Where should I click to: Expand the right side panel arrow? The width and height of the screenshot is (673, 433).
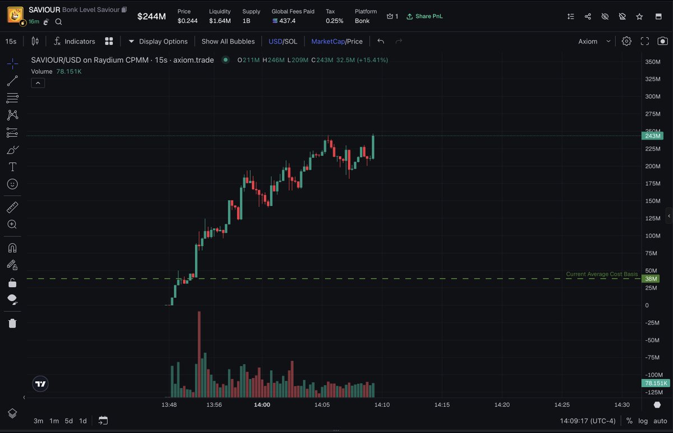tap(669, 216)
